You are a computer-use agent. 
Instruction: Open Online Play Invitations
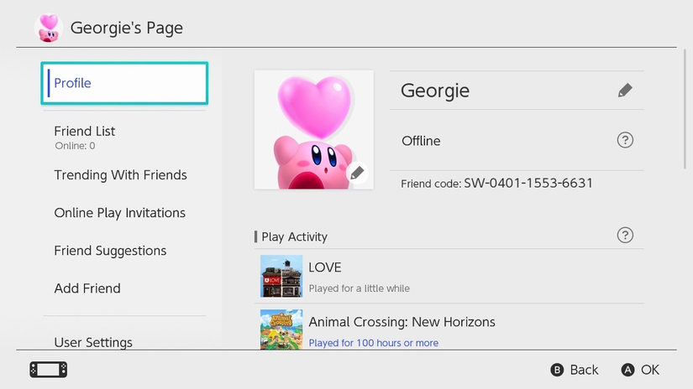119,213
